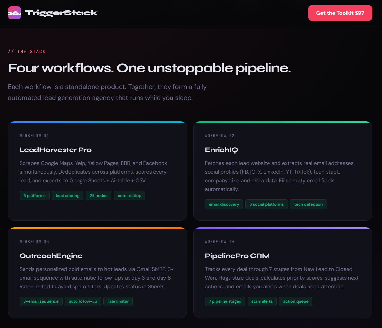Click the 5 platforms tag

click(34, 196)
